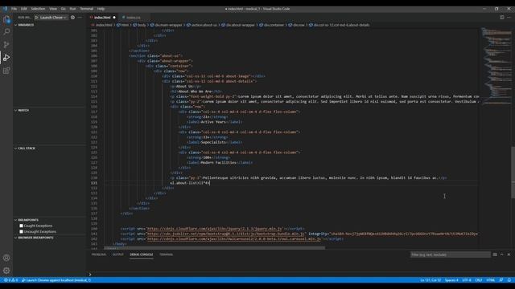This screenshot has width=515, height=289.
Task: Click the editor vertical scrollbar thumb
Action: point(513,173)
